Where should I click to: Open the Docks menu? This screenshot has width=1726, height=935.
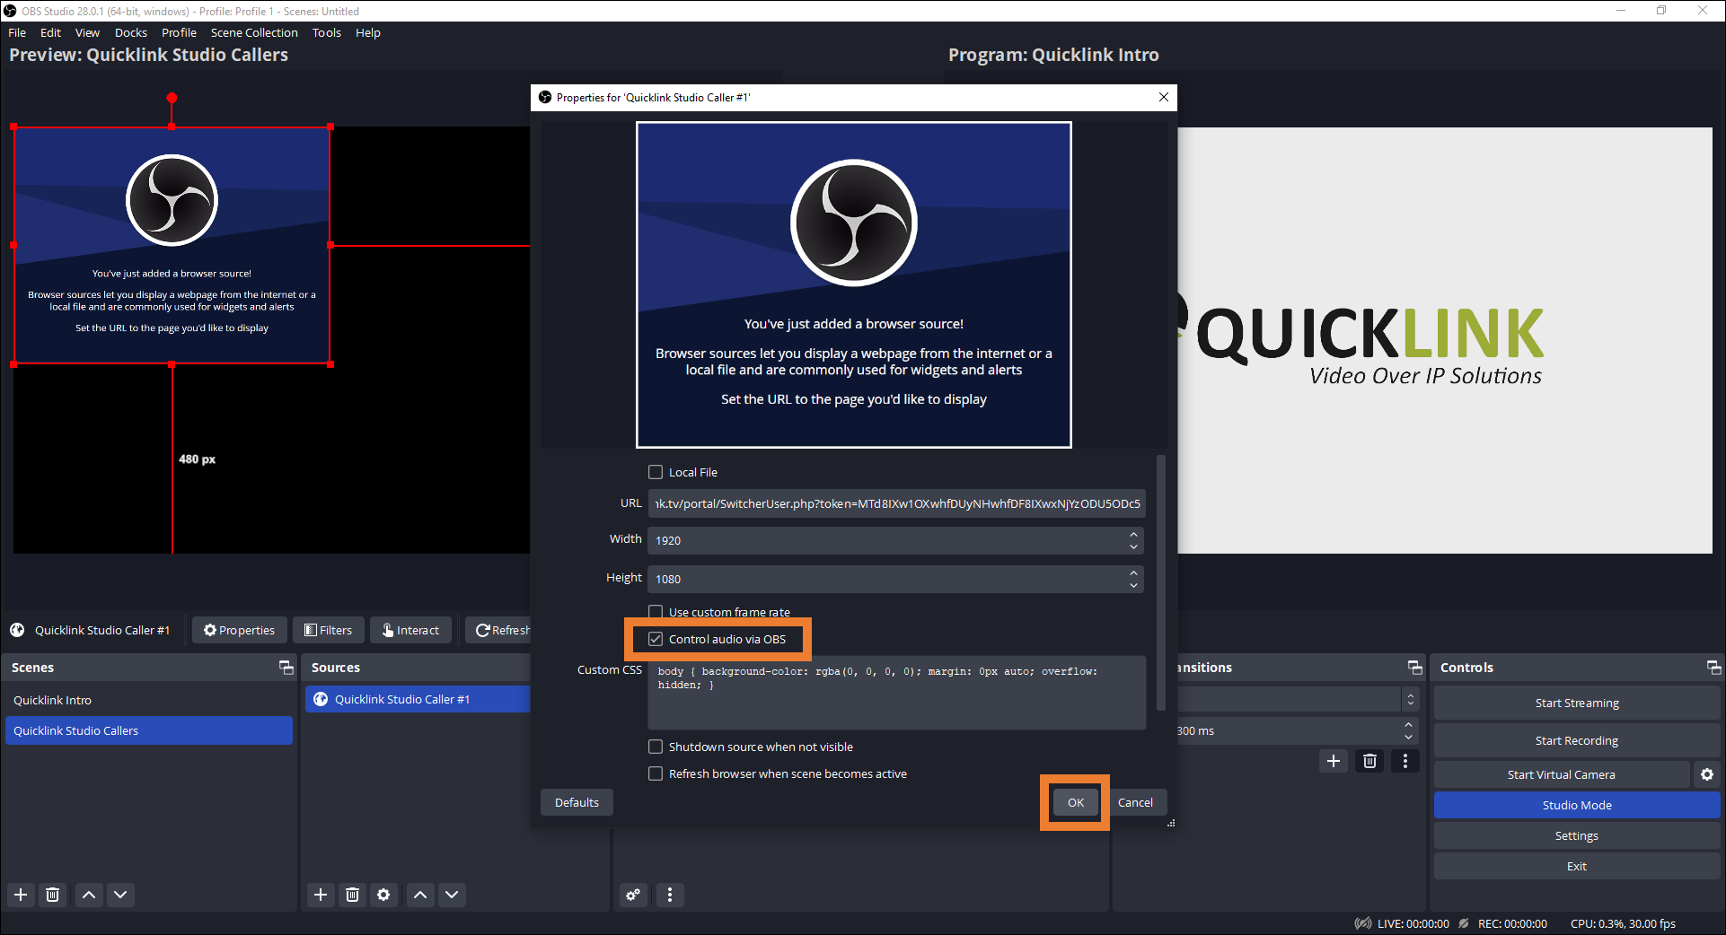tap(131, 32)
